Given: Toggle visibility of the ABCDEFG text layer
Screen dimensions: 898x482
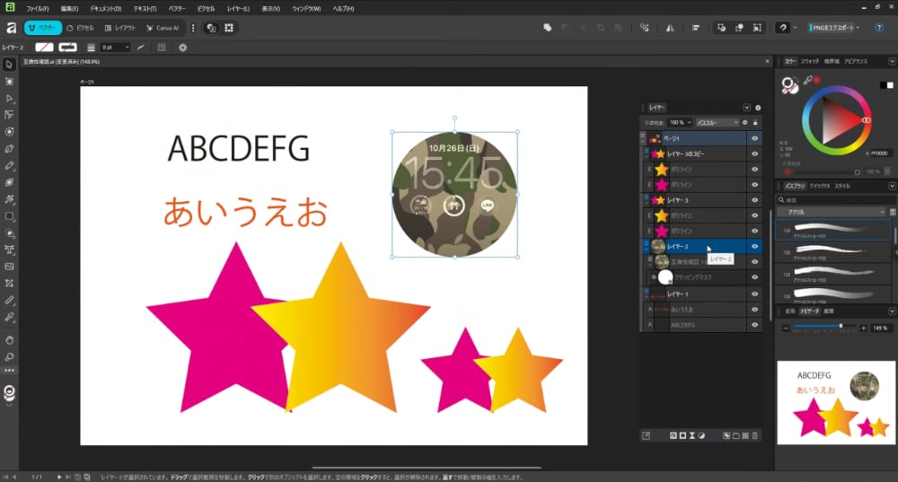Looking at the screenshot, I should pos(754,325).
